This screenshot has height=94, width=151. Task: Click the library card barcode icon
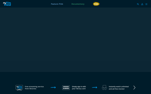pyautogui.click(x=66, y=88)
